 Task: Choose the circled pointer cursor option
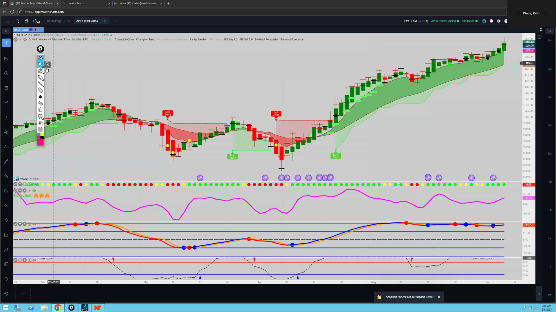(x=47, y=64)
